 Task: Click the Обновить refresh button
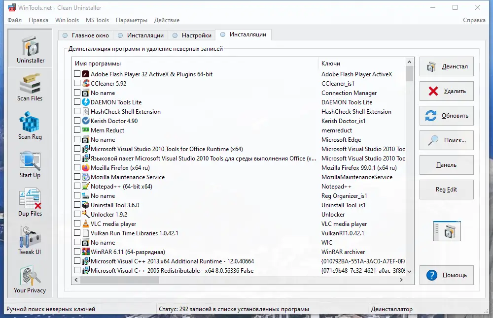[447, 116]
